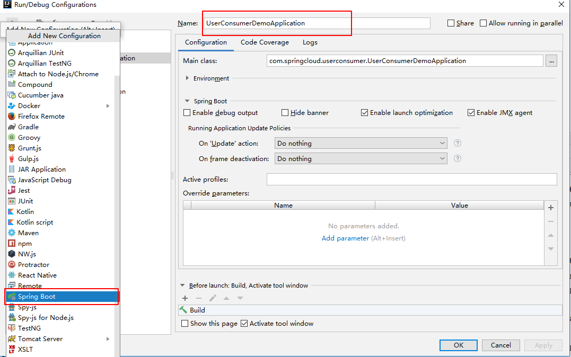Add a before-launch task with plus
This screenshot has width=571, height=357.
185,298
